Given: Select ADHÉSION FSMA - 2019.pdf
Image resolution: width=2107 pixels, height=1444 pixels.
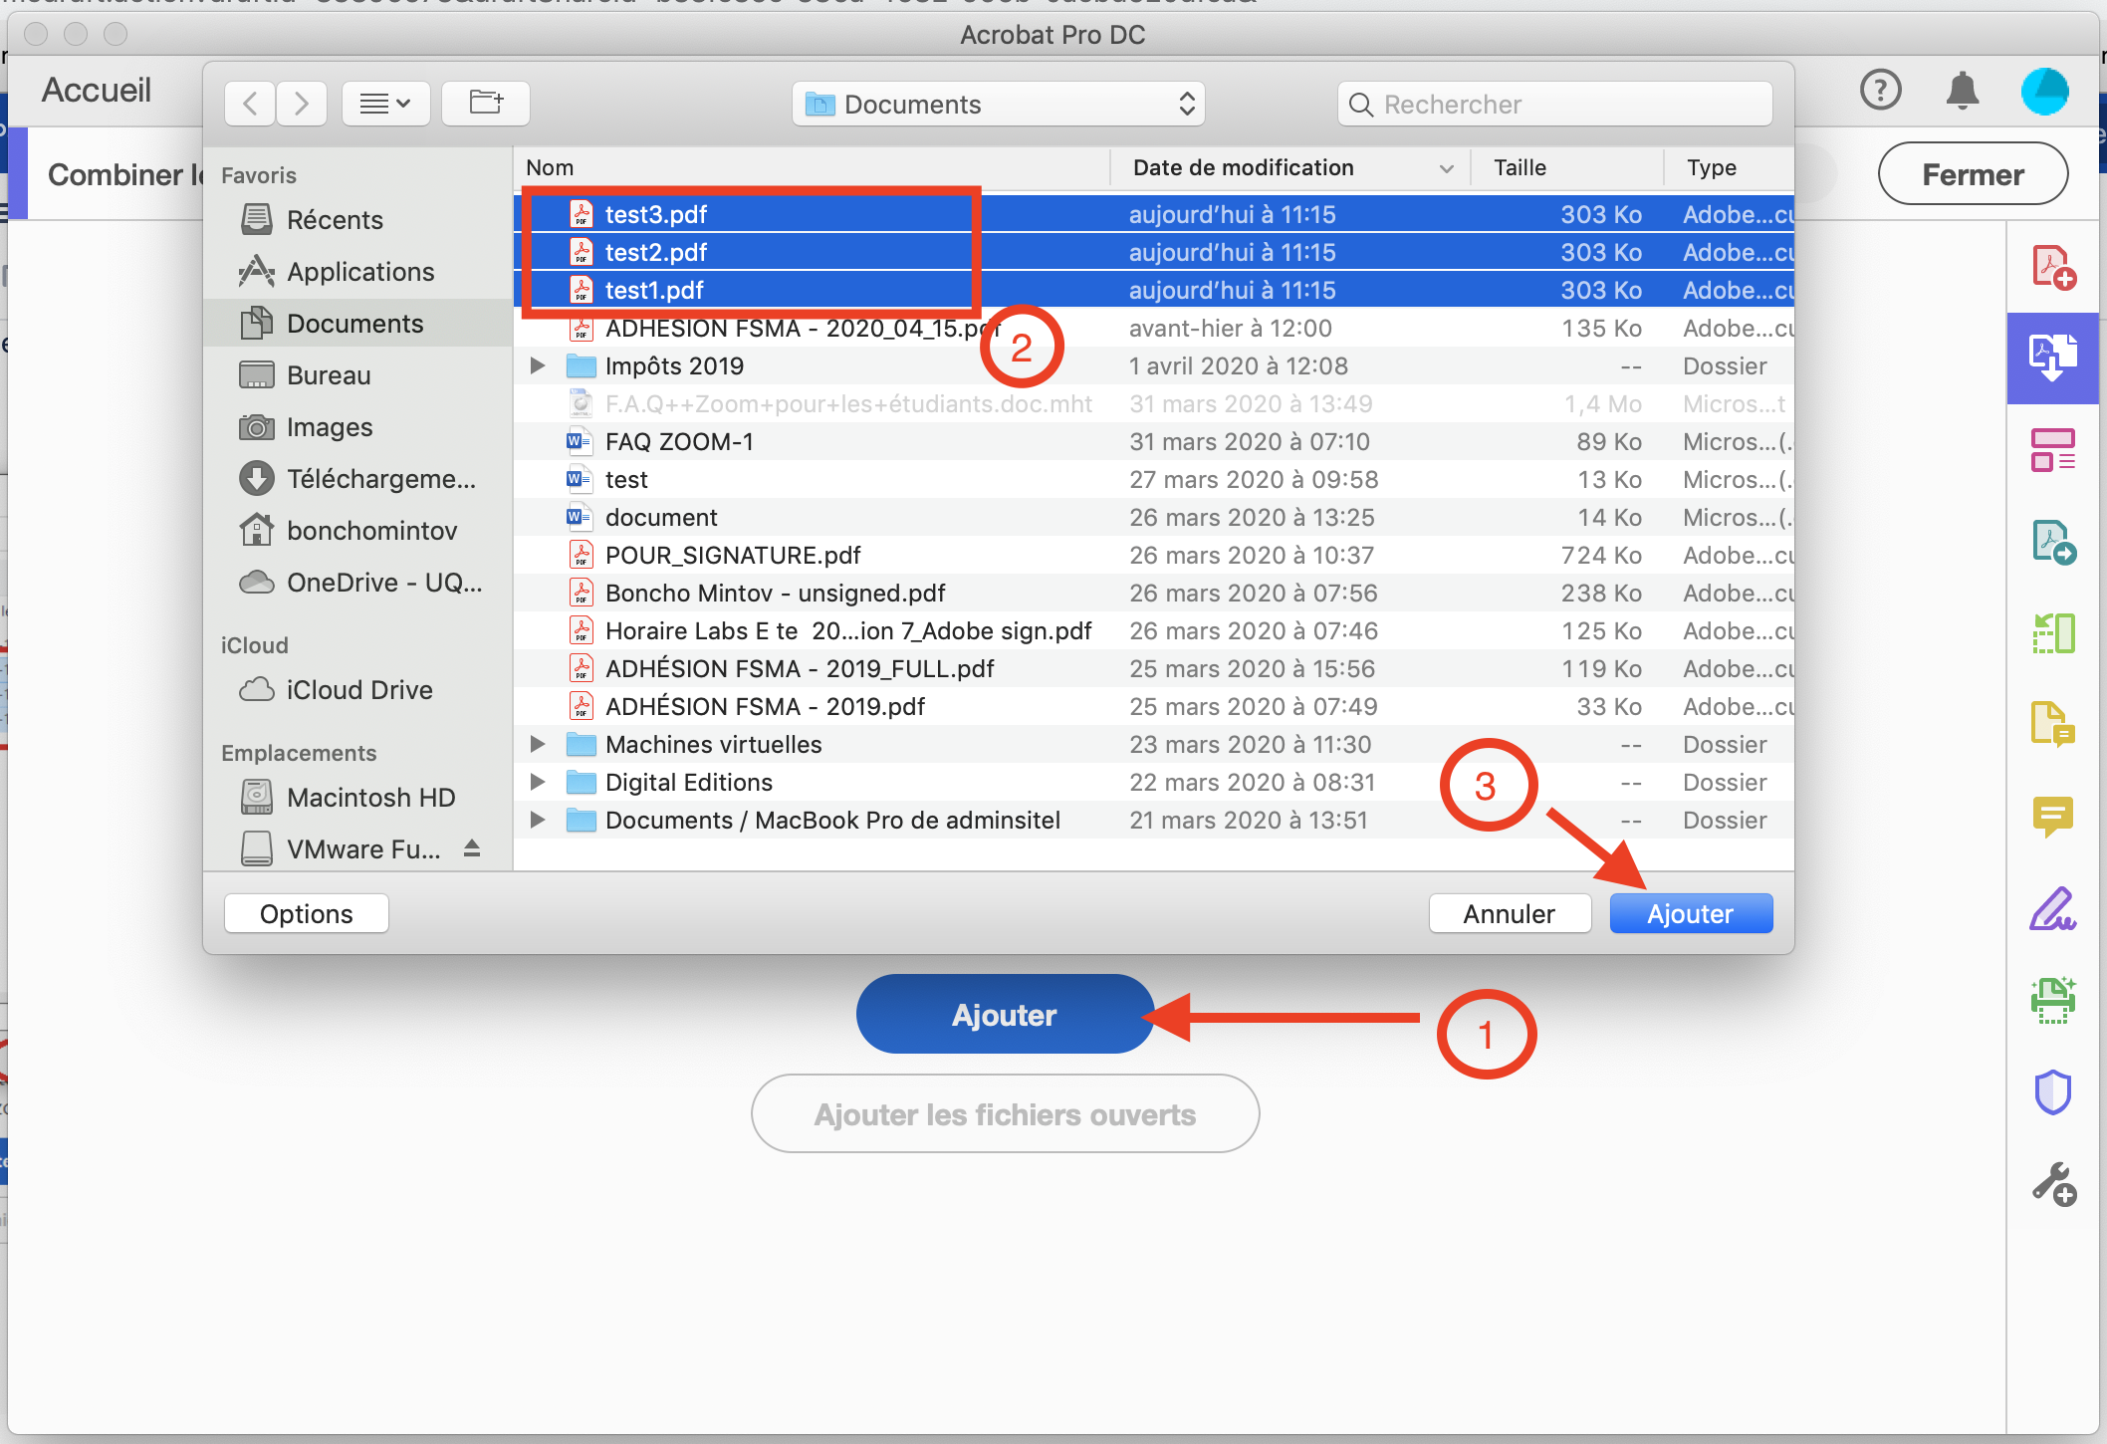Looking at the screenshot, I should click(1154, 706).
